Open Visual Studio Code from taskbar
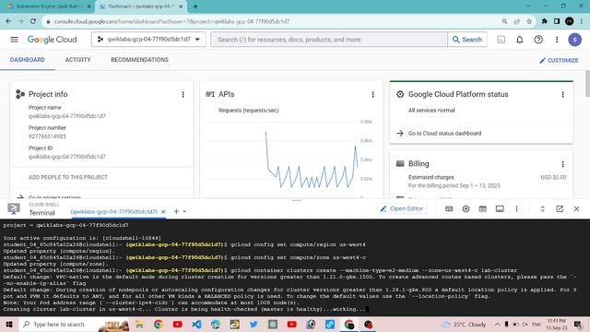The image size is (590, 332). click(196, 324)
